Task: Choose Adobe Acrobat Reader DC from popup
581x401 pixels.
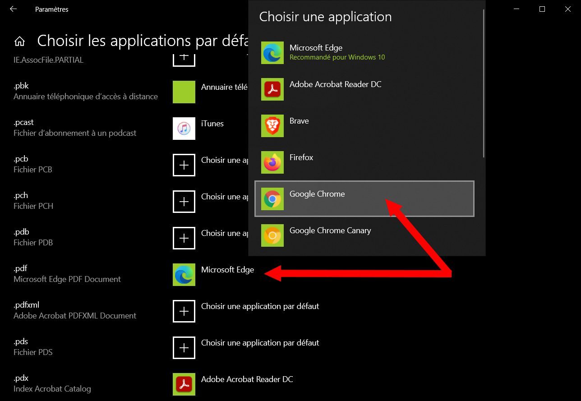Action: pyautogui.click(x=364, y=89)
